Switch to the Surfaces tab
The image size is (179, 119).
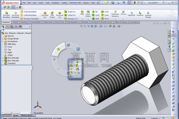25,22
